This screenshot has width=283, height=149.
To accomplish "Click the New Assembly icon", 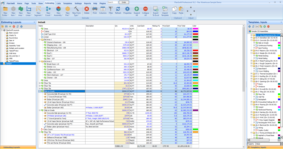I will (58, 9).
